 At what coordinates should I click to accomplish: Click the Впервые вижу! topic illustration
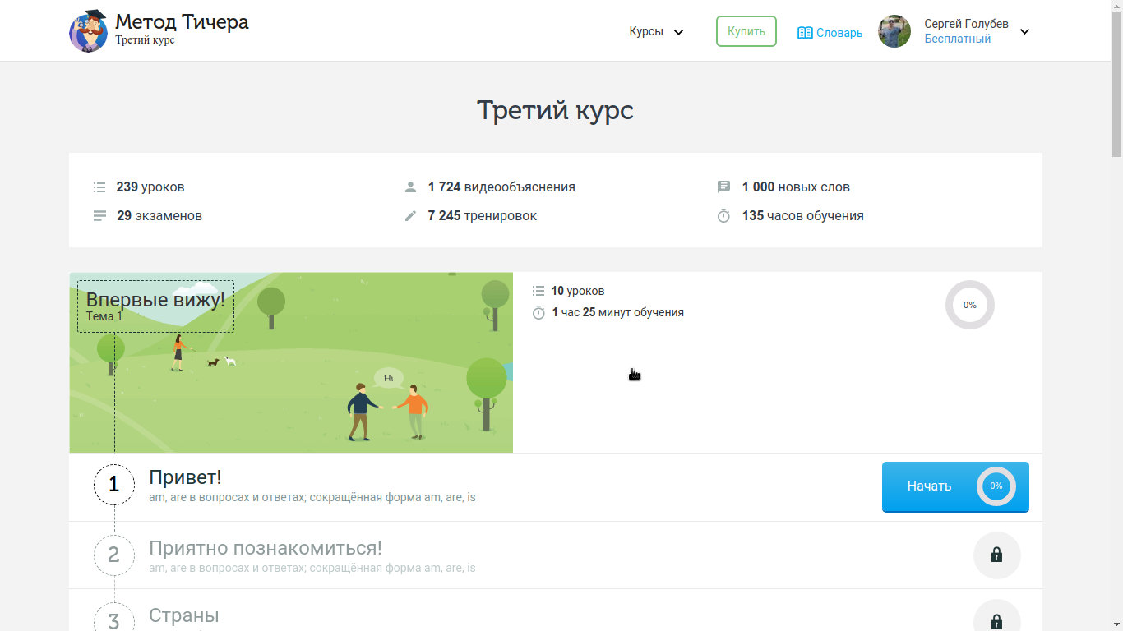(x=329, y=378)
